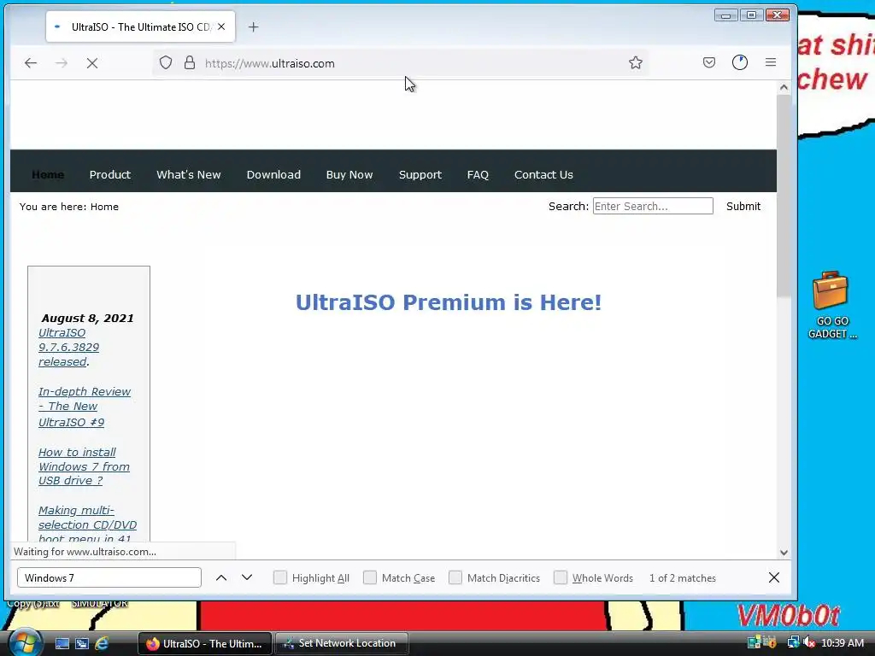Open the What's New menu item
Screen dimensions: 875x656
[189, 174]
